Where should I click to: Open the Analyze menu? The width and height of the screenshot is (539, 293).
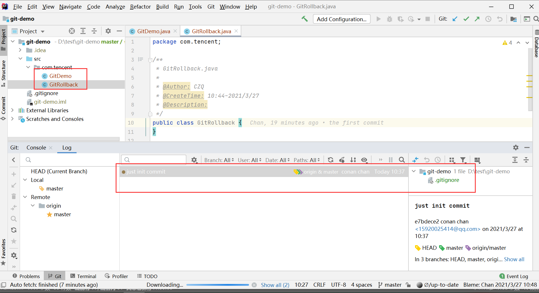pos(115,7)
